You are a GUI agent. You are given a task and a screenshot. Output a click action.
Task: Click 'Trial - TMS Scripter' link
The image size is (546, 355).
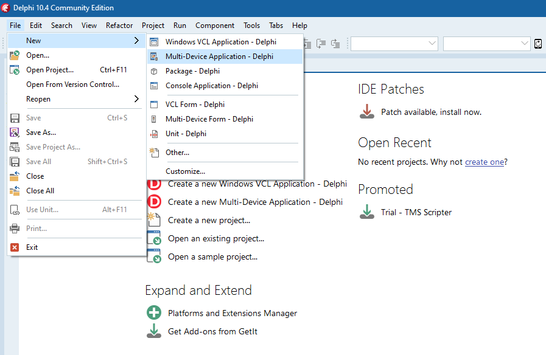[416, 212]
